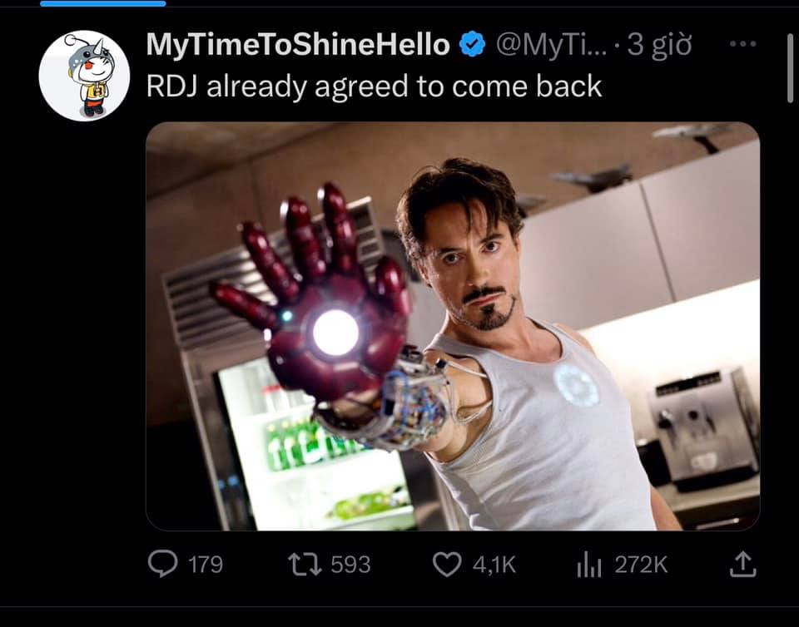The height and width of the screenshot is (627, 799).
Task: Click the share icon to share the tweet
Action: (x=742, y=565)
